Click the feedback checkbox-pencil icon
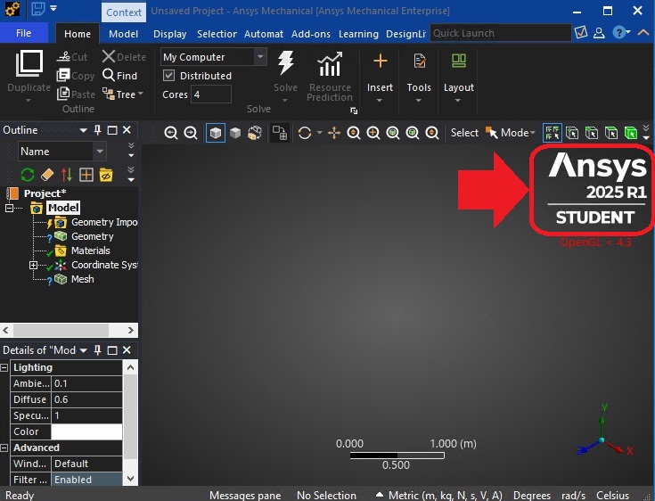Image resolution: width=655 pixels, height=501 pixels. (x=581, y=32)
